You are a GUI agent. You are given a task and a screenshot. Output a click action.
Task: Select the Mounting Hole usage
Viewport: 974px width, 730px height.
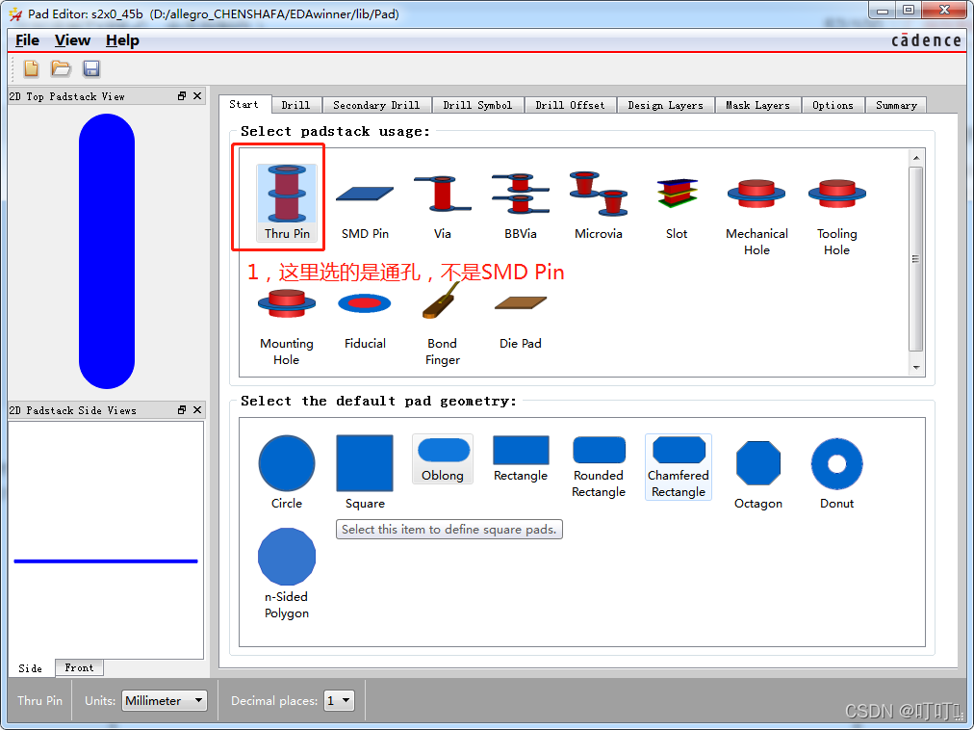[x=287, y=327]
